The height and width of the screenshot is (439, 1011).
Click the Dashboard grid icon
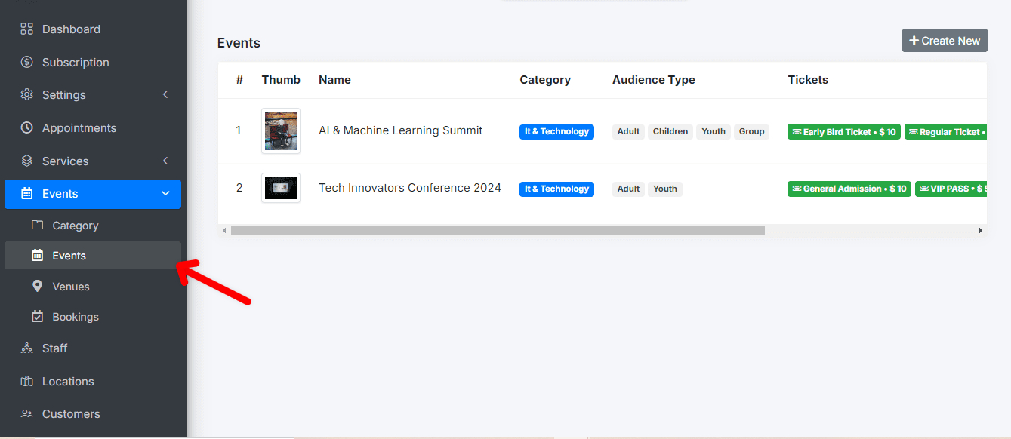coord(27,29)
